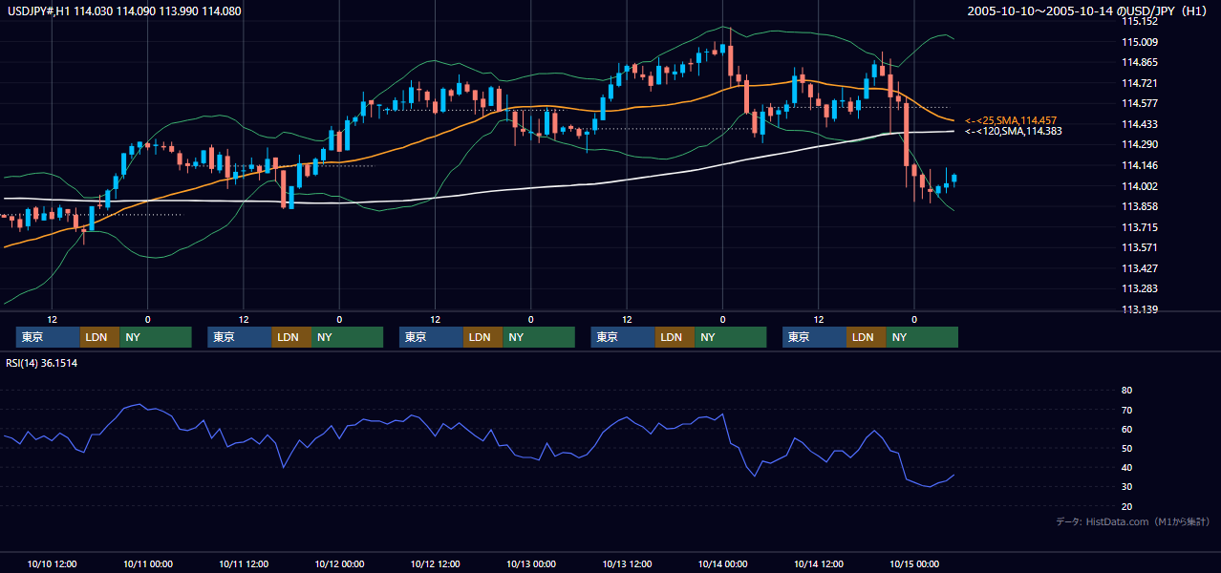Click price axis value 115.152

[1139, 21]
